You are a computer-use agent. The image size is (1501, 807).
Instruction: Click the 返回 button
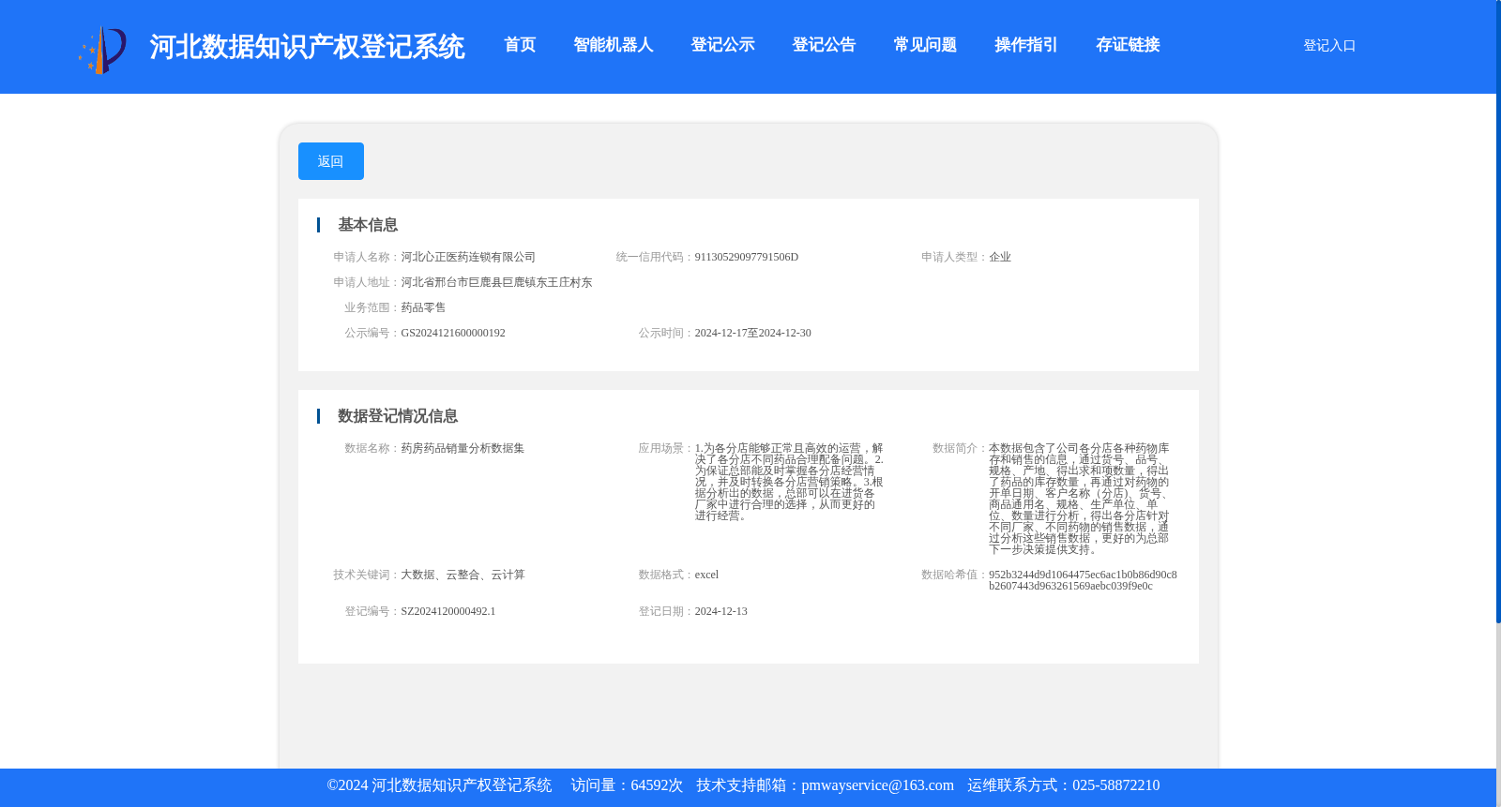pyautogui.click(x=330, y=161)
